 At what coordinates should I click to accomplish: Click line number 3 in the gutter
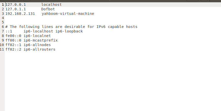point(3,14)
